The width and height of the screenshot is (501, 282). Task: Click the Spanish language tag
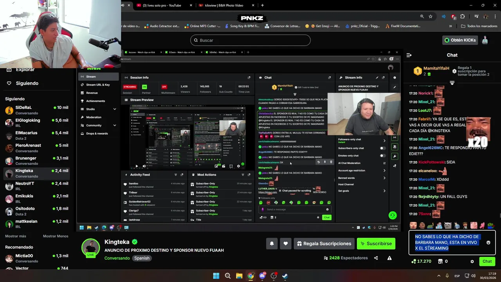142,258
